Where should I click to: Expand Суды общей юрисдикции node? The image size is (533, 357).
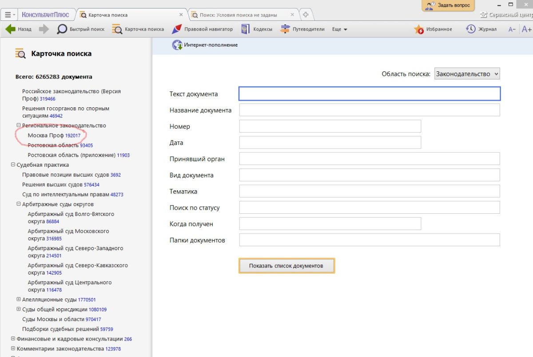tap(19, 309)
